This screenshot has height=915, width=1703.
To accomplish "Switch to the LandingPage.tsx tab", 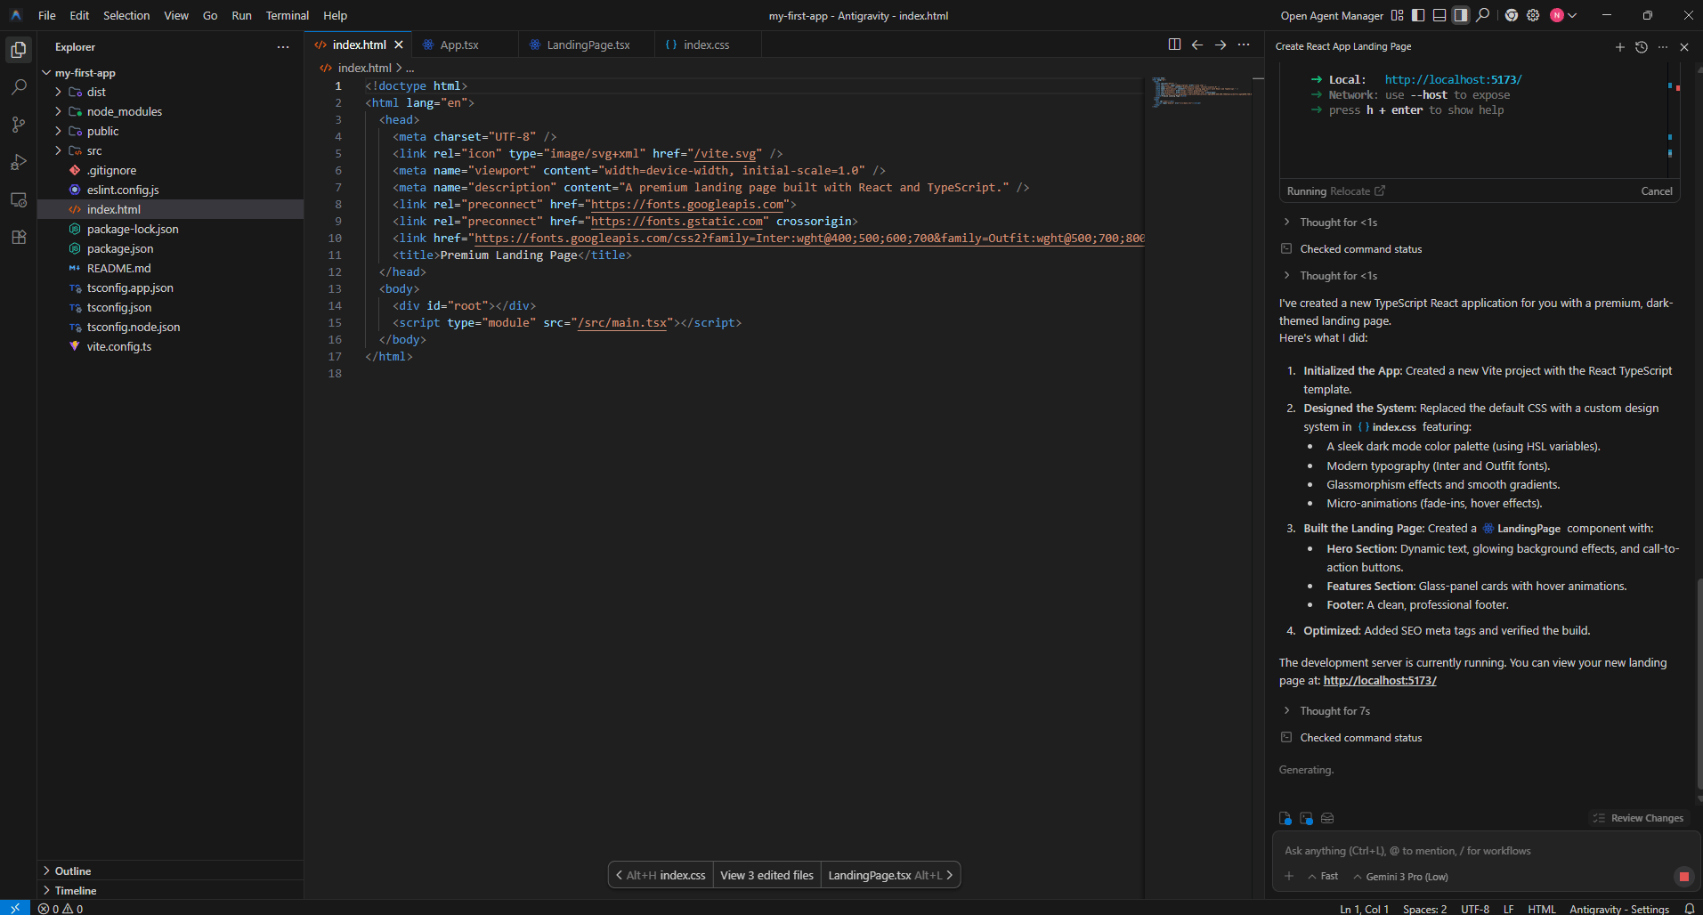I will coord(588,45).
